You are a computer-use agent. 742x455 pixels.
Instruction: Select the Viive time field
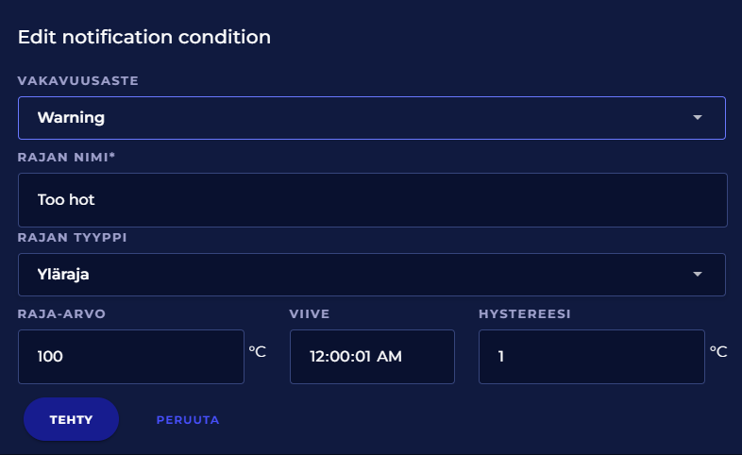(x=372, y=357)
